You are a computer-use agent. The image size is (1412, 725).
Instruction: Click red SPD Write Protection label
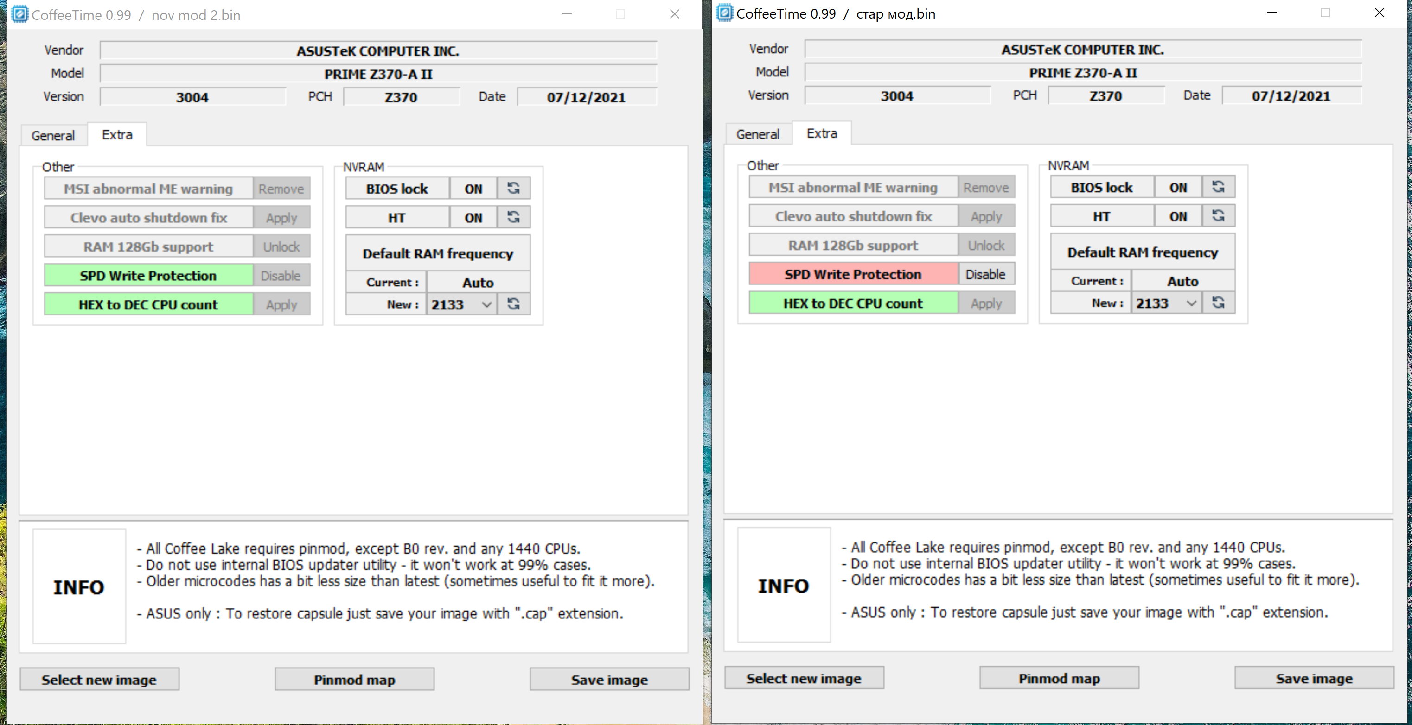(x=852, y=274)
